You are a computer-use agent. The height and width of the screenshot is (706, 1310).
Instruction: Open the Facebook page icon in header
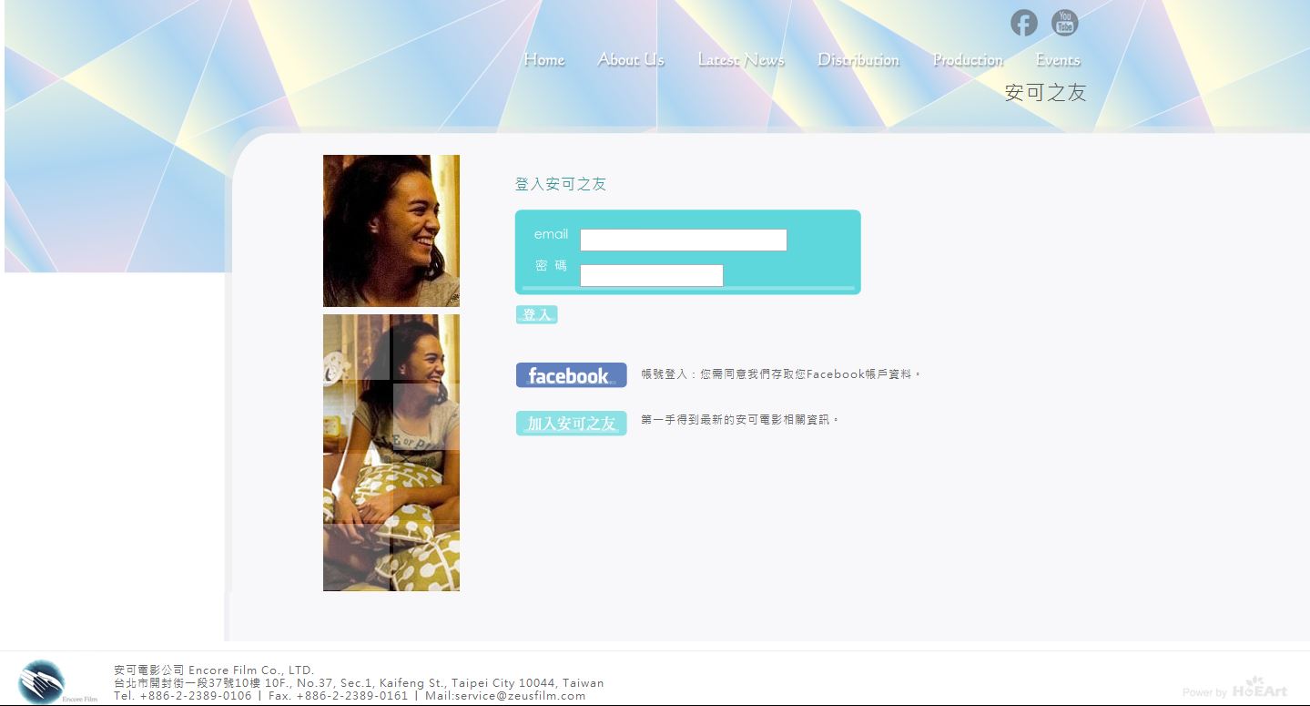1023,23
